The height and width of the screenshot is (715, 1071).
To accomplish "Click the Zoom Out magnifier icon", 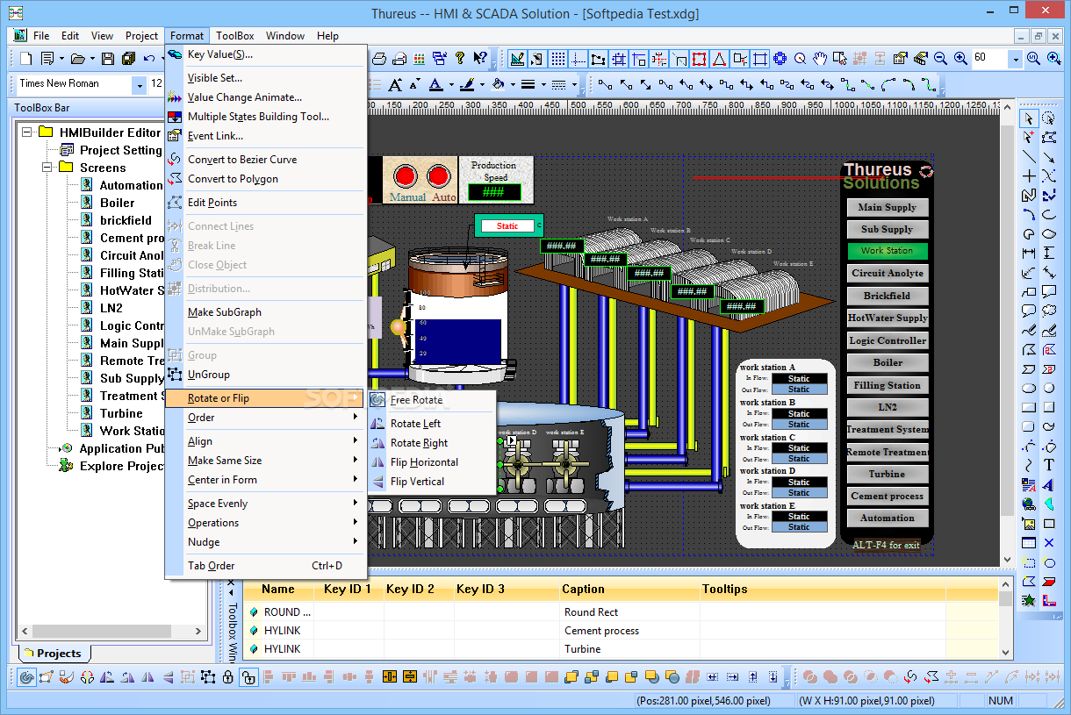I will click(x=940, y=59).
